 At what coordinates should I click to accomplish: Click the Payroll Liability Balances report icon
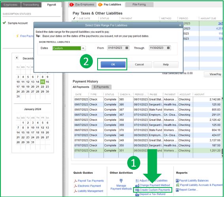[177, 180]
